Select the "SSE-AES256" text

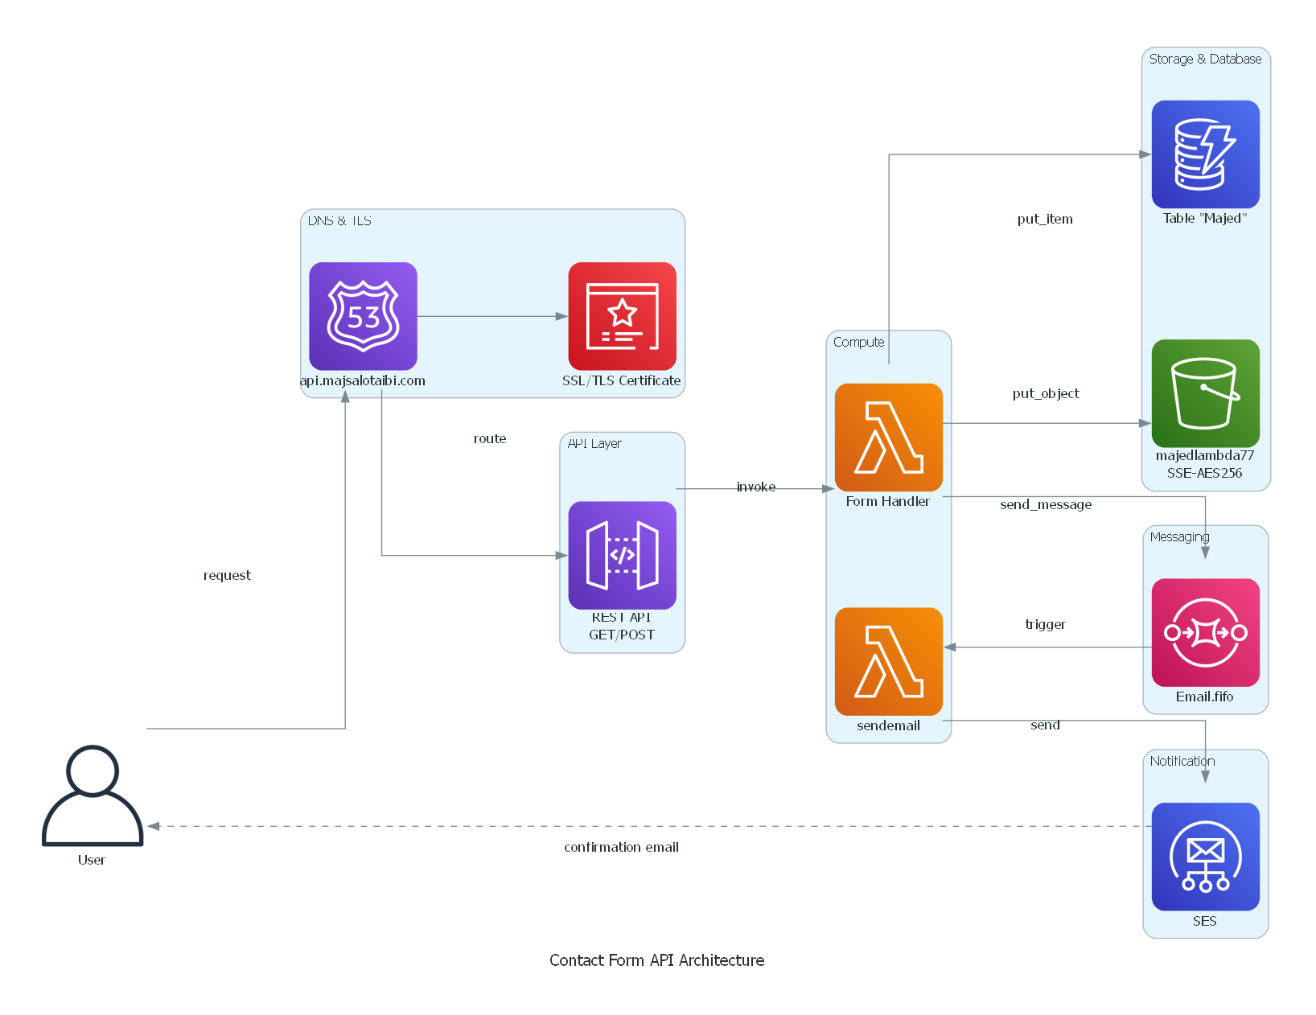[1204, 473]
